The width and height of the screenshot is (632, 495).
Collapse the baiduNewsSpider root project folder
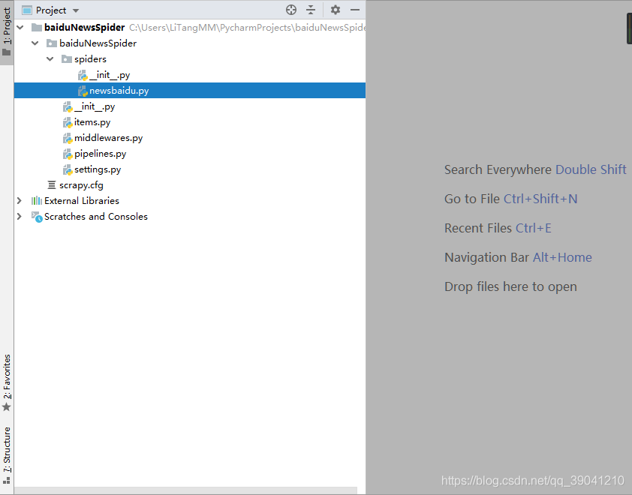coord(21,28)
